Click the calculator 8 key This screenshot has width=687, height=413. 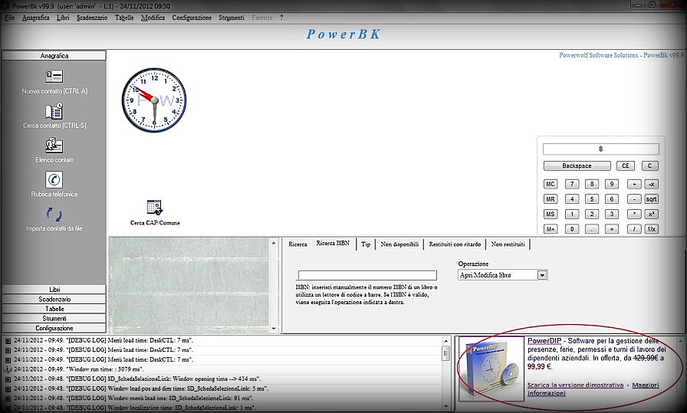click(x=592, y=185)
